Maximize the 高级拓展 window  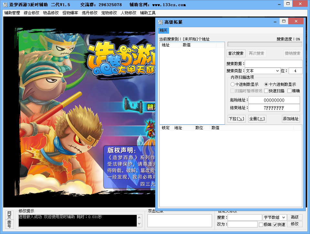pos(284,21)
